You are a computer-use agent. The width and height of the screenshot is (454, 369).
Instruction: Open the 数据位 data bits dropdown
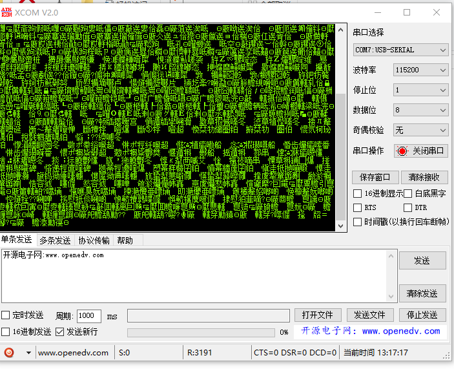420,110
